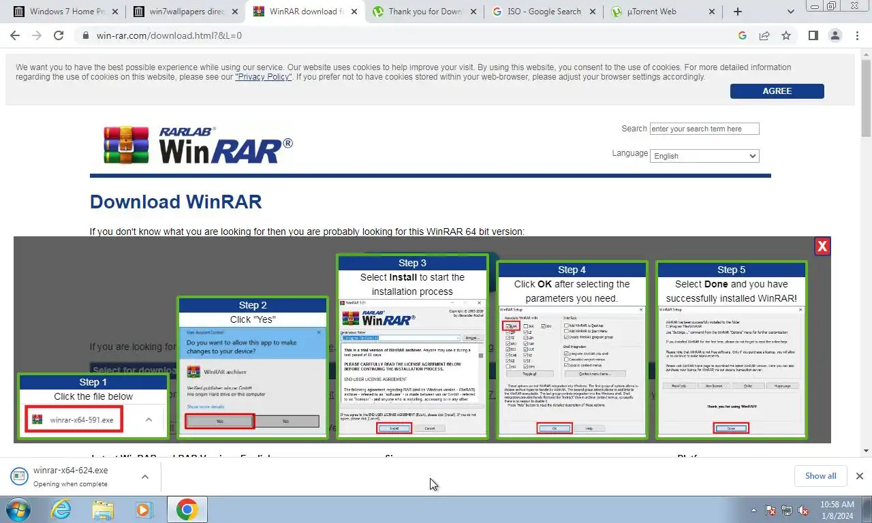Viewport: 872px width, 523px height.
Task: Open the Chrome side panel
Action: pyautogui.click(x=813, y=35)
